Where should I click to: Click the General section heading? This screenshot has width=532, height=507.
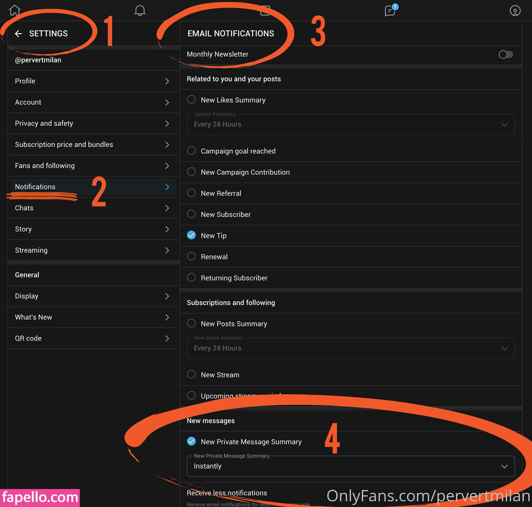coord(27,275)
